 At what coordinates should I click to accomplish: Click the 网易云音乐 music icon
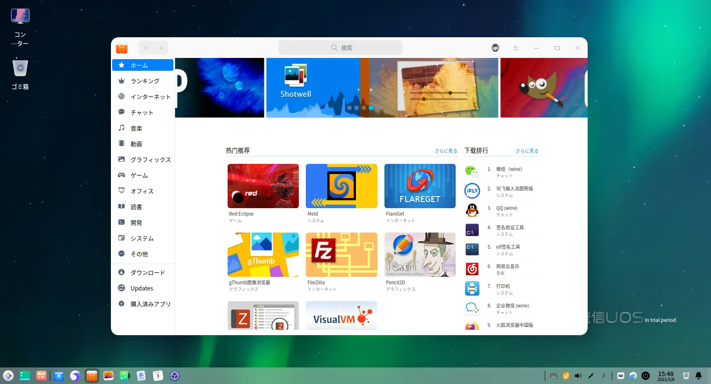(x=472, y=269)
